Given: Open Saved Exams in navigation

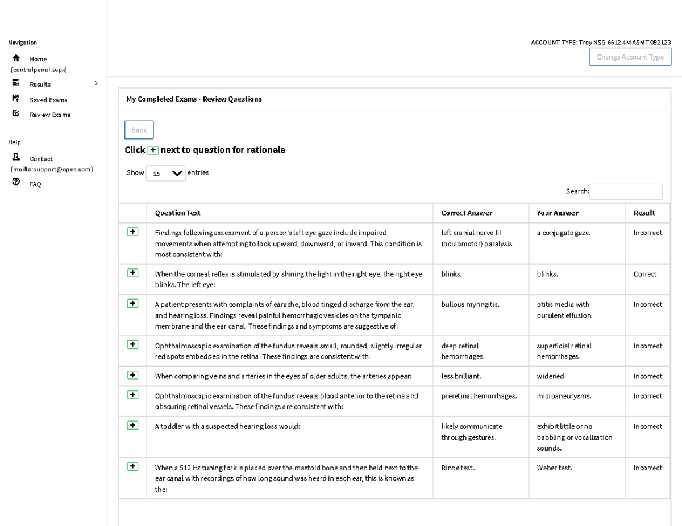Looking at the screenshot, I should click(48, 100).
